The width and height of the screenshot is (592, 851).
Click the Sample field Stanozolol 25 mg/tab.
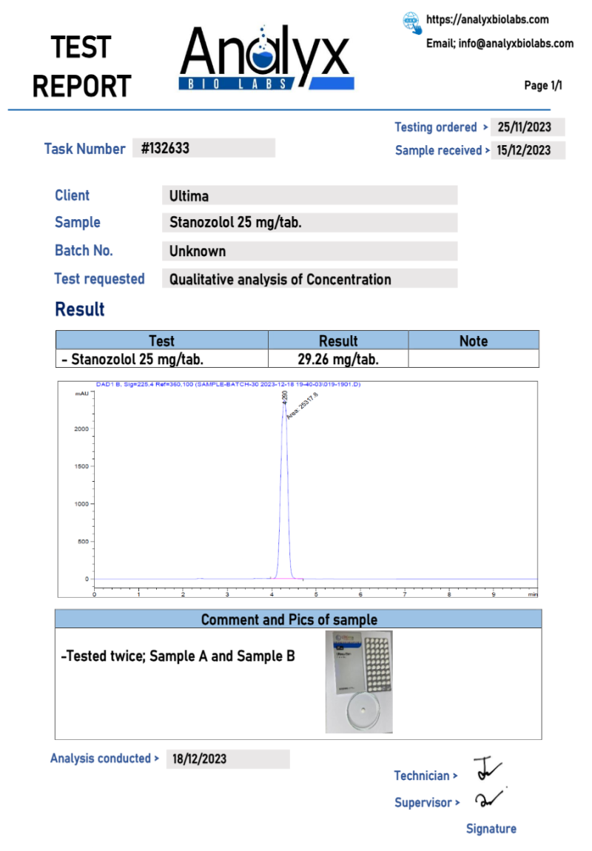coord(309,223)
